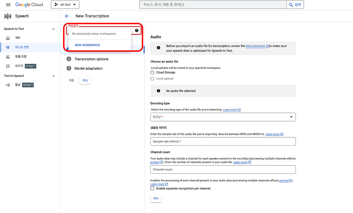
Task: Open the 합성 preview sidebar item
Action: coord(30,85)
